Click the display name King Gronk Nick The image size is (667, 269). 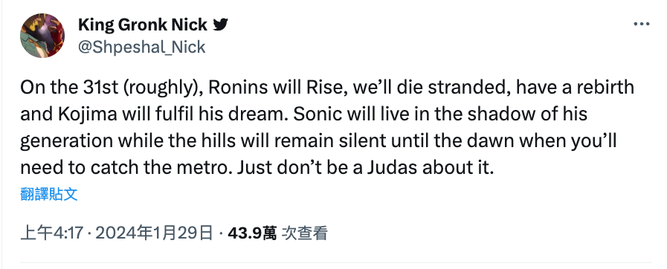[143, 25]
